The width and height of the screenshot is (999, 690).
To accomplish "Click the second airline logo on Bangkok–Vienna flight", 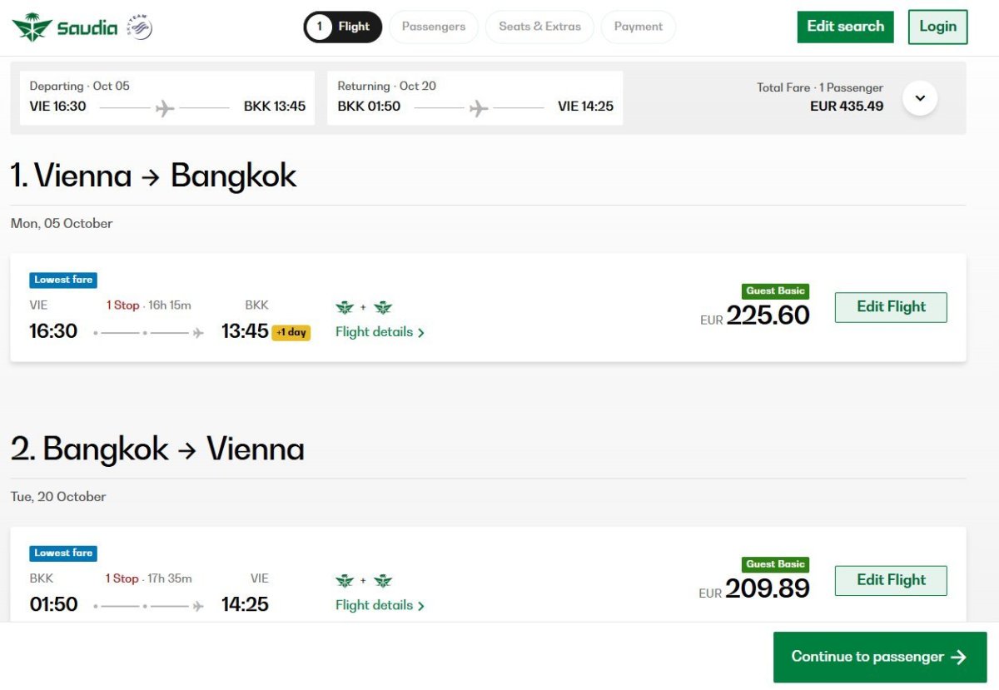I will 383,581.
